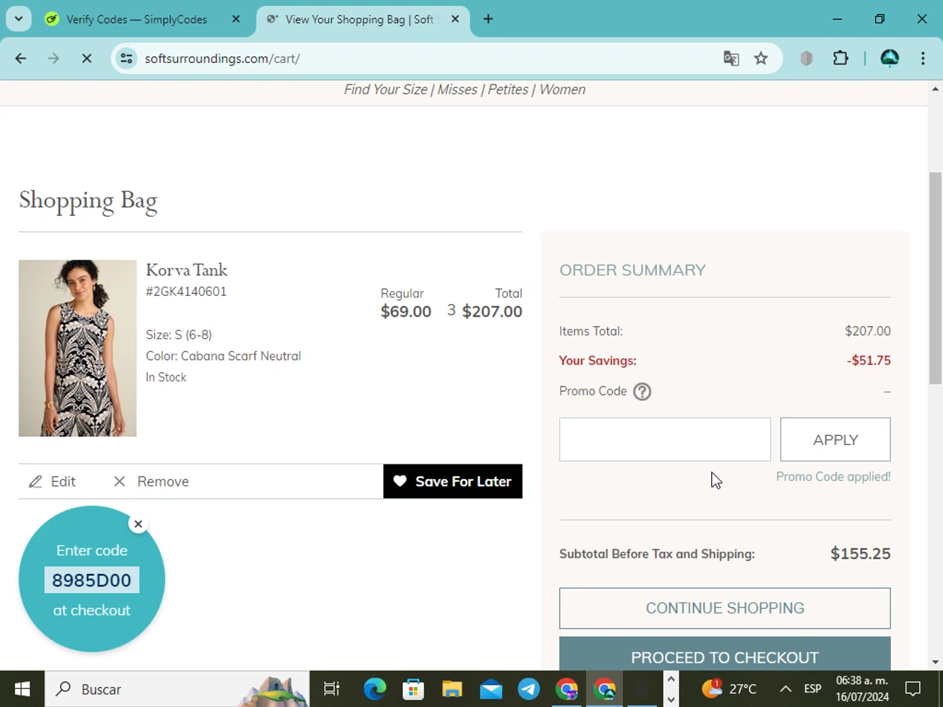Go back to the previous page

tap(21, 58)
